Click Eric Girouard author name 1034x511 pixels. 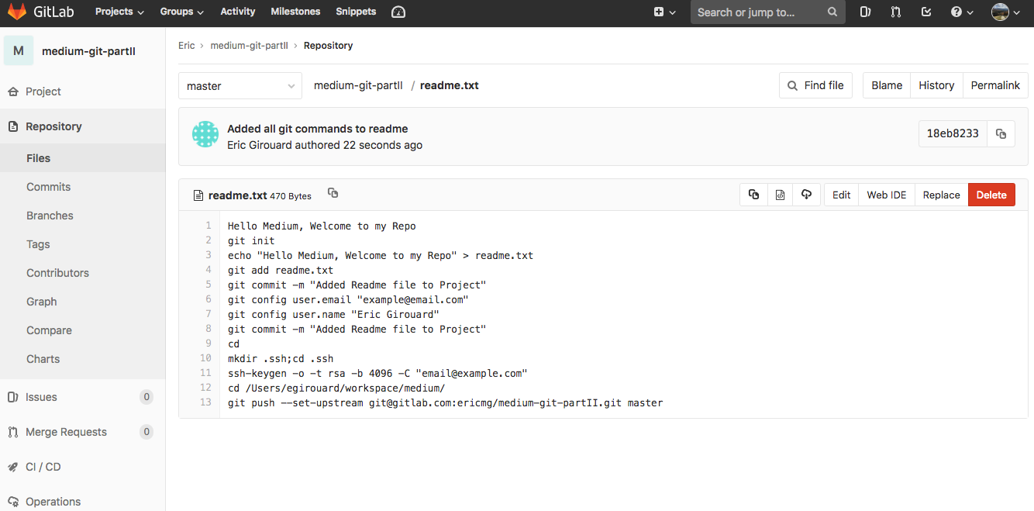point(259,145)
